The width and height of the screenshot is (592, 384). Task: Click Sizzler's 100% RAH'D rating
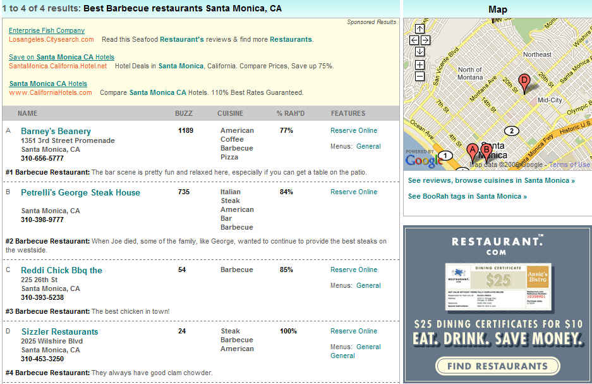tap(289, 331)
